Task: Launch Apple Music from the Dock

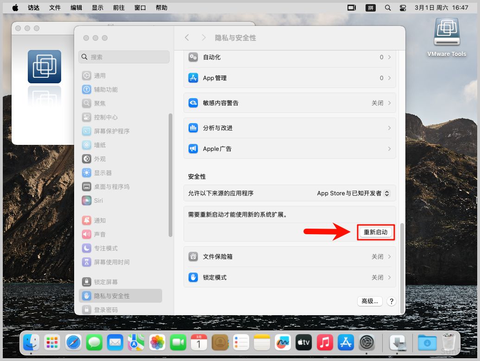Action: pos(325,342)
